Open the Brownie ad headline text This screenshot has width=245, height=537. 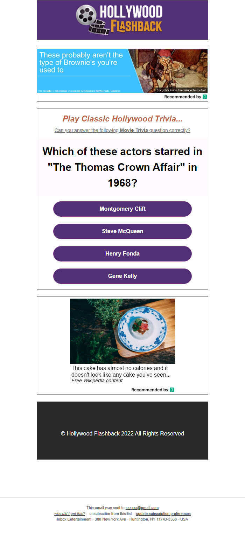coord(81,62)
